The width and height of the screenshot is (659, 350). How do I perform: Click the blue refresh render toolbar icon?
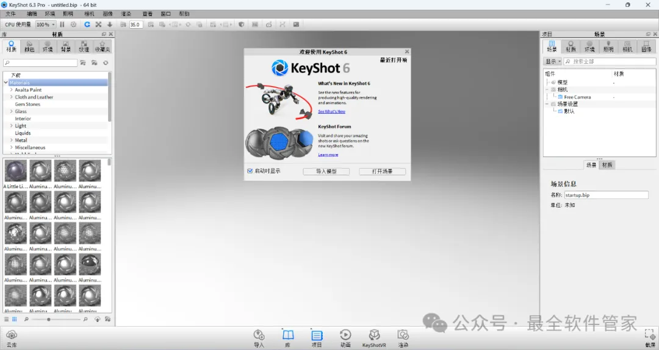87,24
